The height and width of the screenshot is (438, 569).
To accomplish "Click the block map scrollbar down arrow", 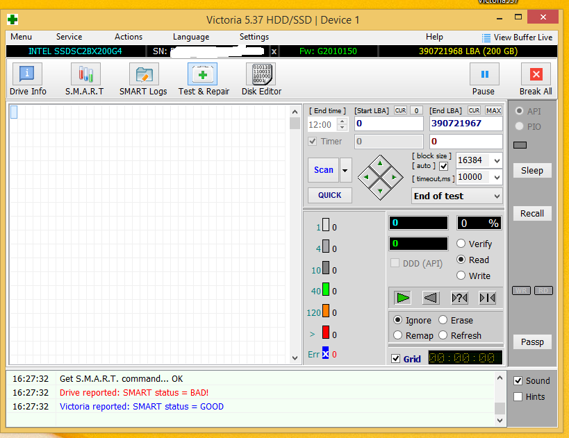I will pos(295,358).
